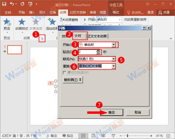Click the Add Animation star icon
175x139 pixels.
tap(51, 22)
